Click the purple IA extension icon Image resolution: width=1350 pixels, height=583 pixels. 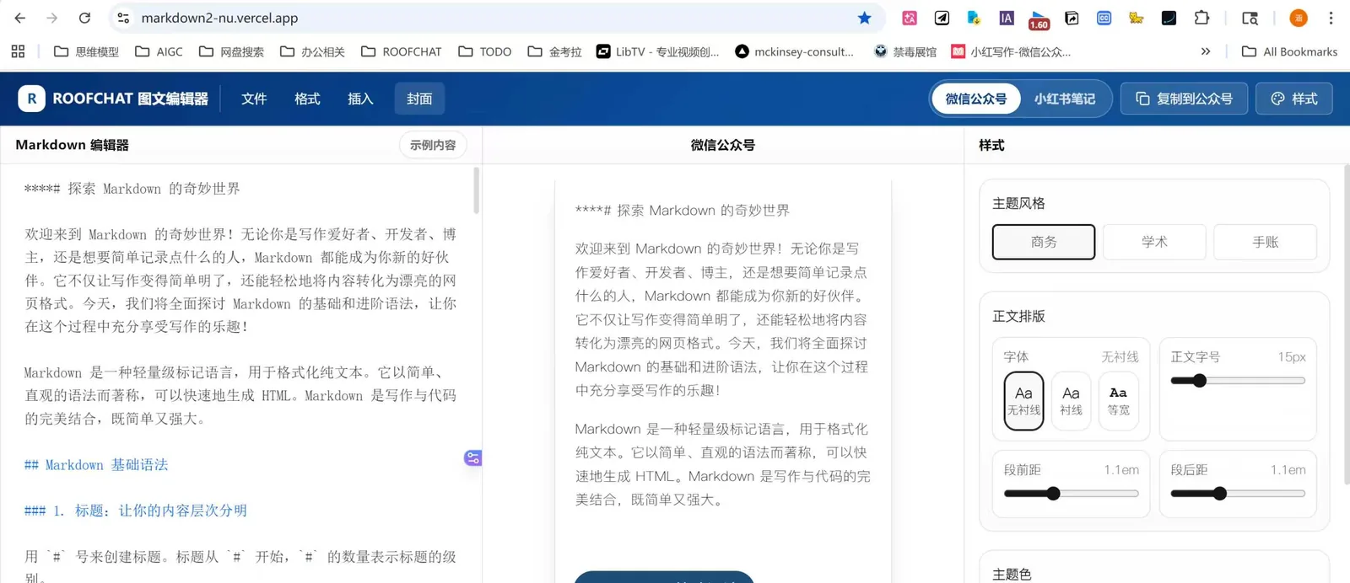(x=1007, y=18)
